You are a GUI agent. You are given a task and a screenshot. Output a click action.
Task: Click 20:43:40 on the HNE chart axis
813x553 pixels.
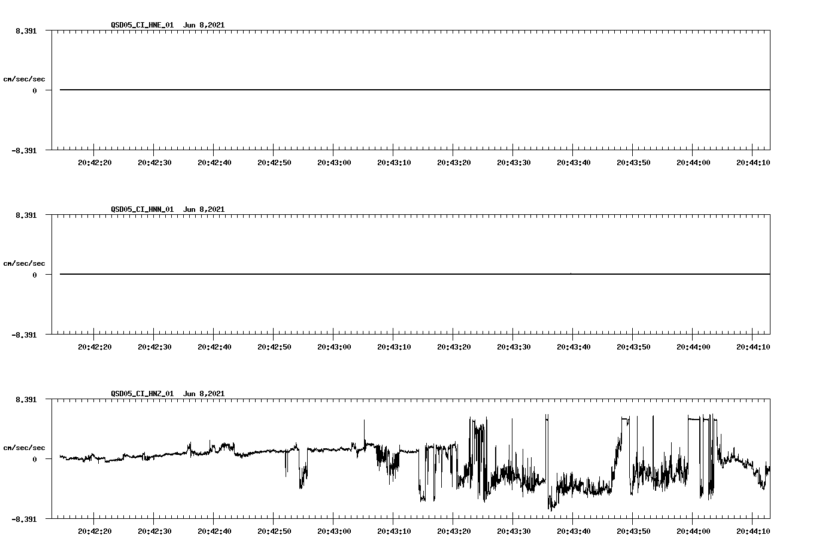574,163
